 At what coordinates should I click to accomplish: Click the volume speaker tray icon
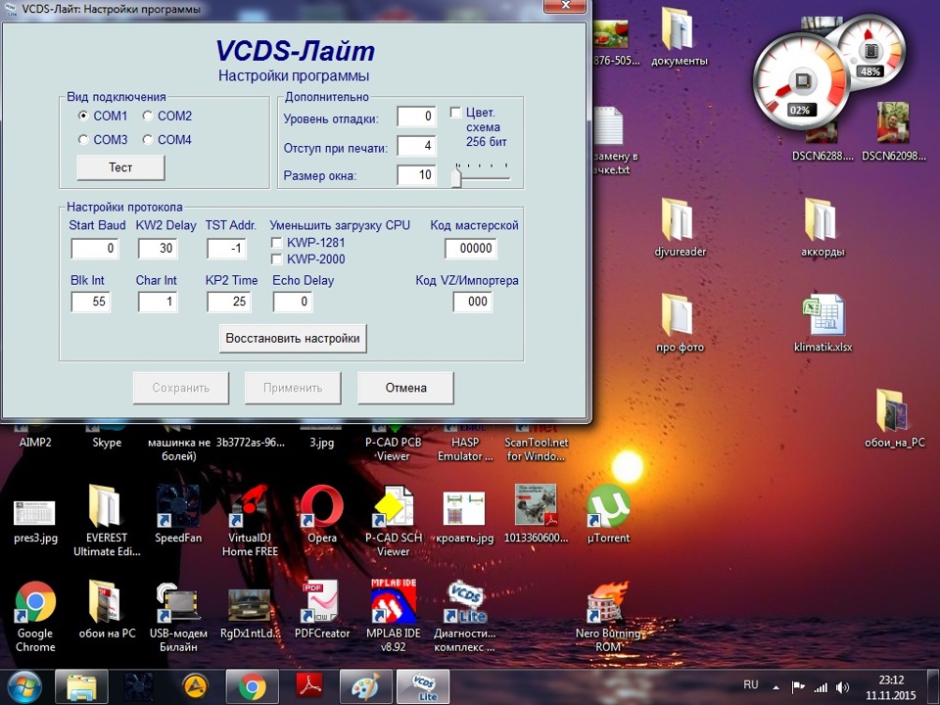tap(842, 687)
